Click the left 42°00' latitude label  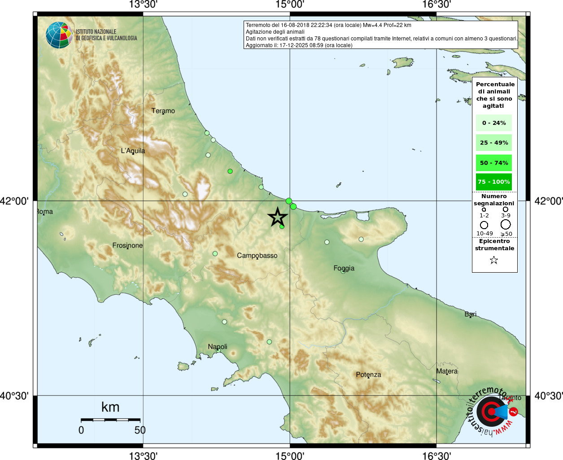pyautogui.click(x=14, y=201)
